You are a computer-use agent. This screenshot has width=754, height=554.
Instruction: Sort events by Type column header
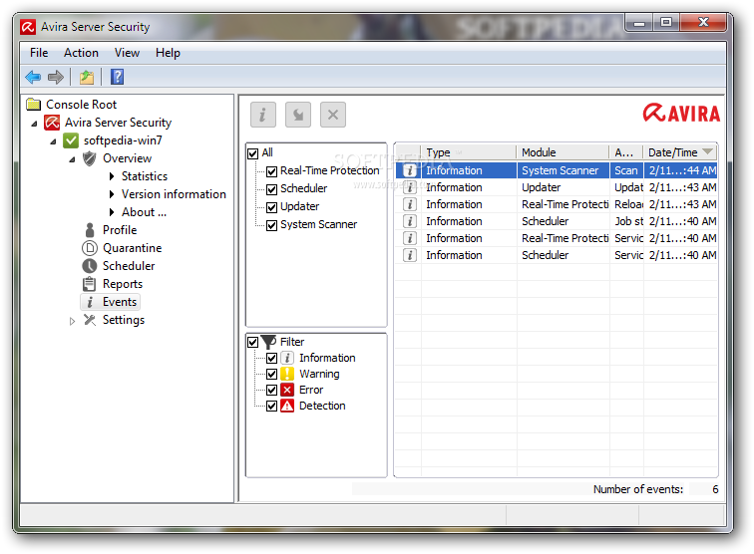point(469,152)
